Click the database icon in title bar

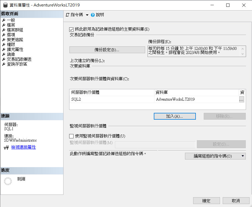(x=5, y=5)
